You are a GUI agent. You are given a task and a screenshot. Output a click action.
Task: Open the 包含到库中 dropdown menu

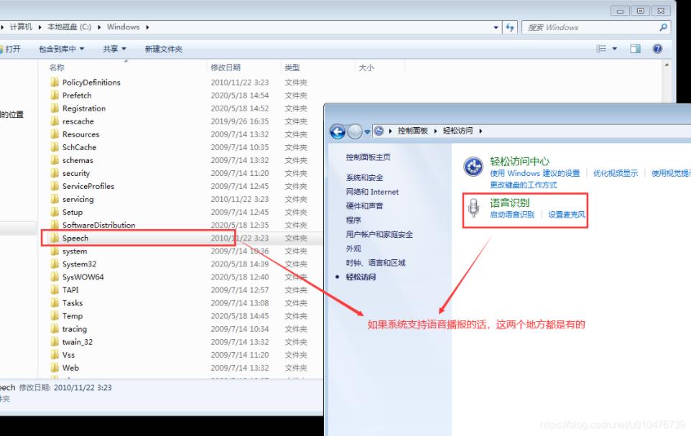[61, 49]
